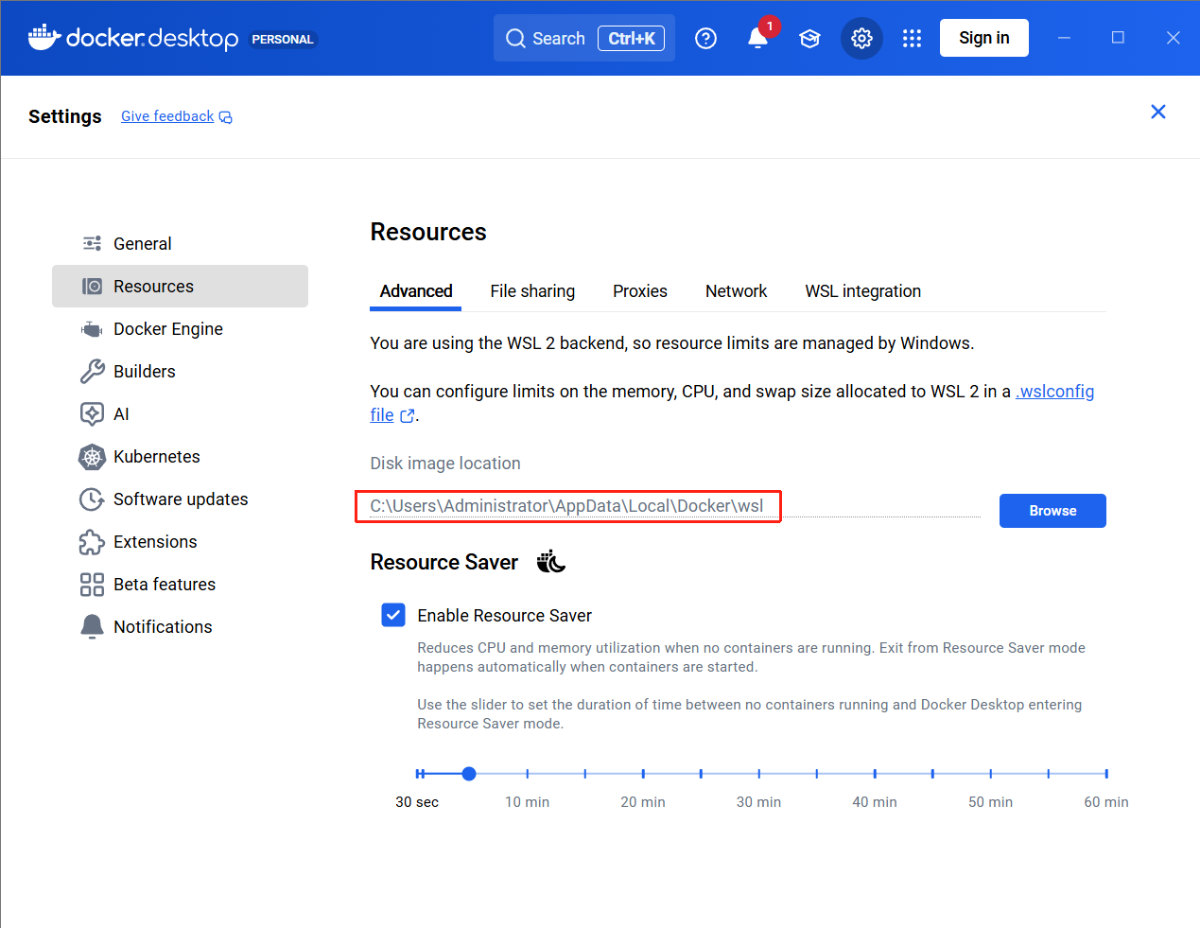Open Extensions settings section
The width and height of the screenshot is (1200, 928).
click(x=180, y=541)
